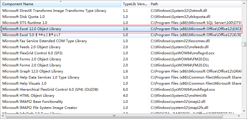Image resolution: width=247 pixels, height=119 pixels.
Task: Click the Office12 XL5E path cell
Action: coord(196,35)
